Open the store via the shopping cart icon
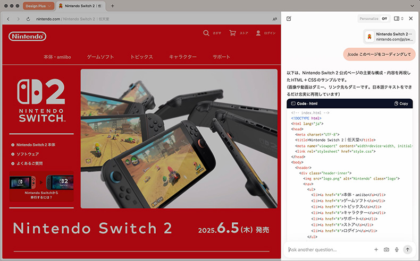The height and width of the screenshot is (261, 420). pyautogui.click(x=232, y=33)
